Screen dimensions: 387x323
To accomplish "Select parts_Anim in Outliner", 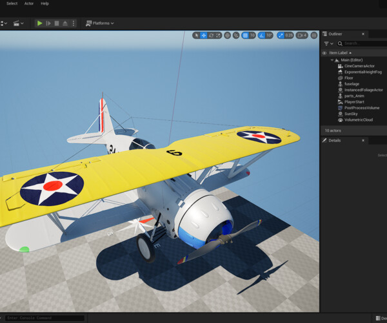I will pyautogui.click(x=354, y=96).
